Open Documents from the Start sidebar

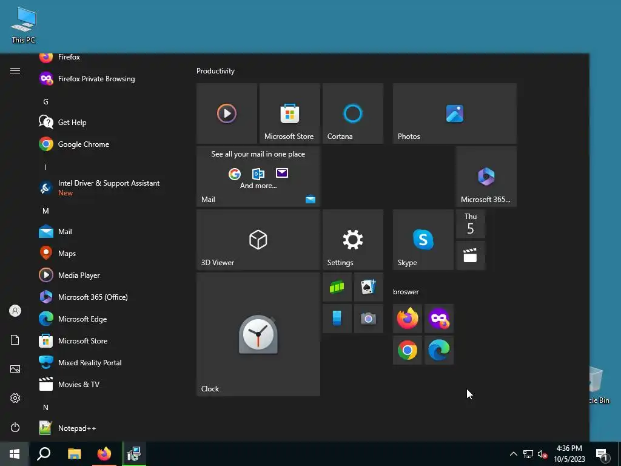click(15, 340)
